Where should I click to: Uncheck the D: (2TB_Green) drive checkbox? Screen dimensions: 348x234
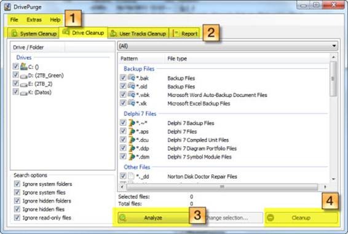(x=15, y=75)
